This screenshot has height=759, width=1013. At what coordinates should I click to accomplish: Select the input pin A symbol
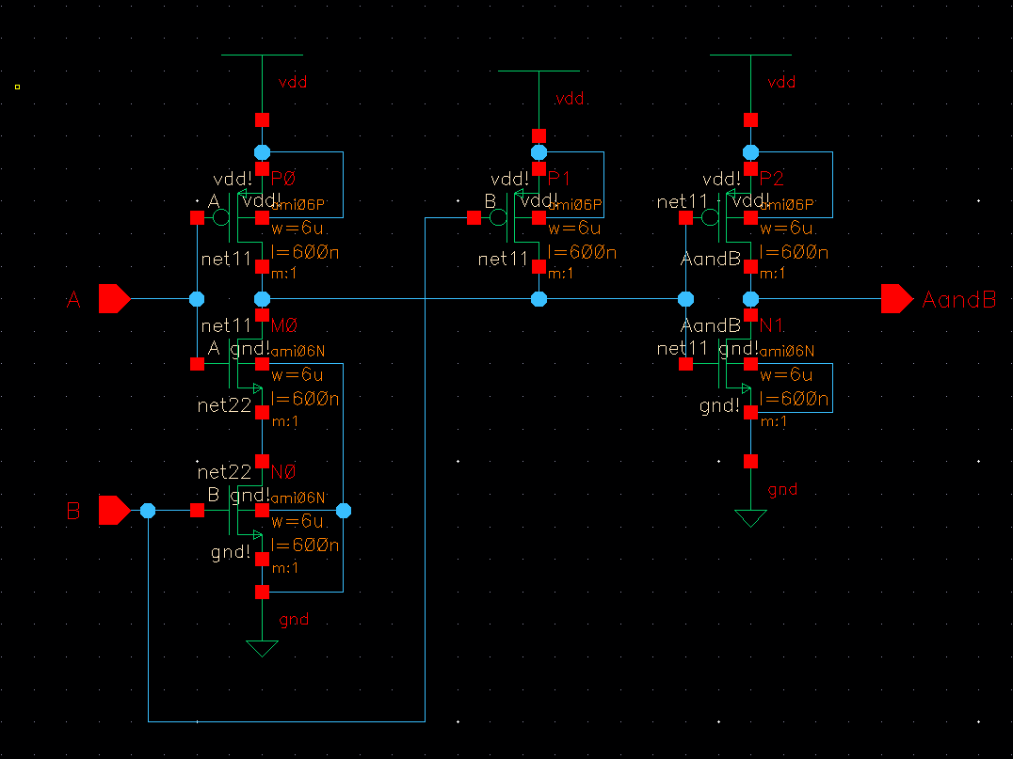[114, 299]
